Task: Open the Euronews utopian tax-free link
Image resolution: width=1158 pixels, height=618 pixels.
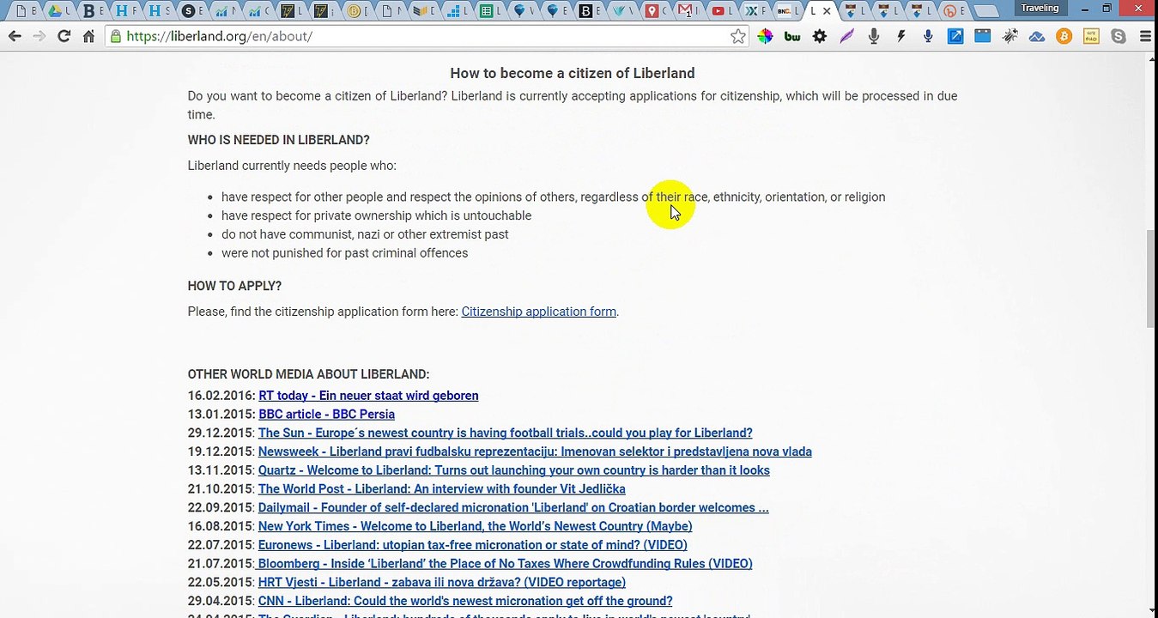Action: tap(472, 545)
